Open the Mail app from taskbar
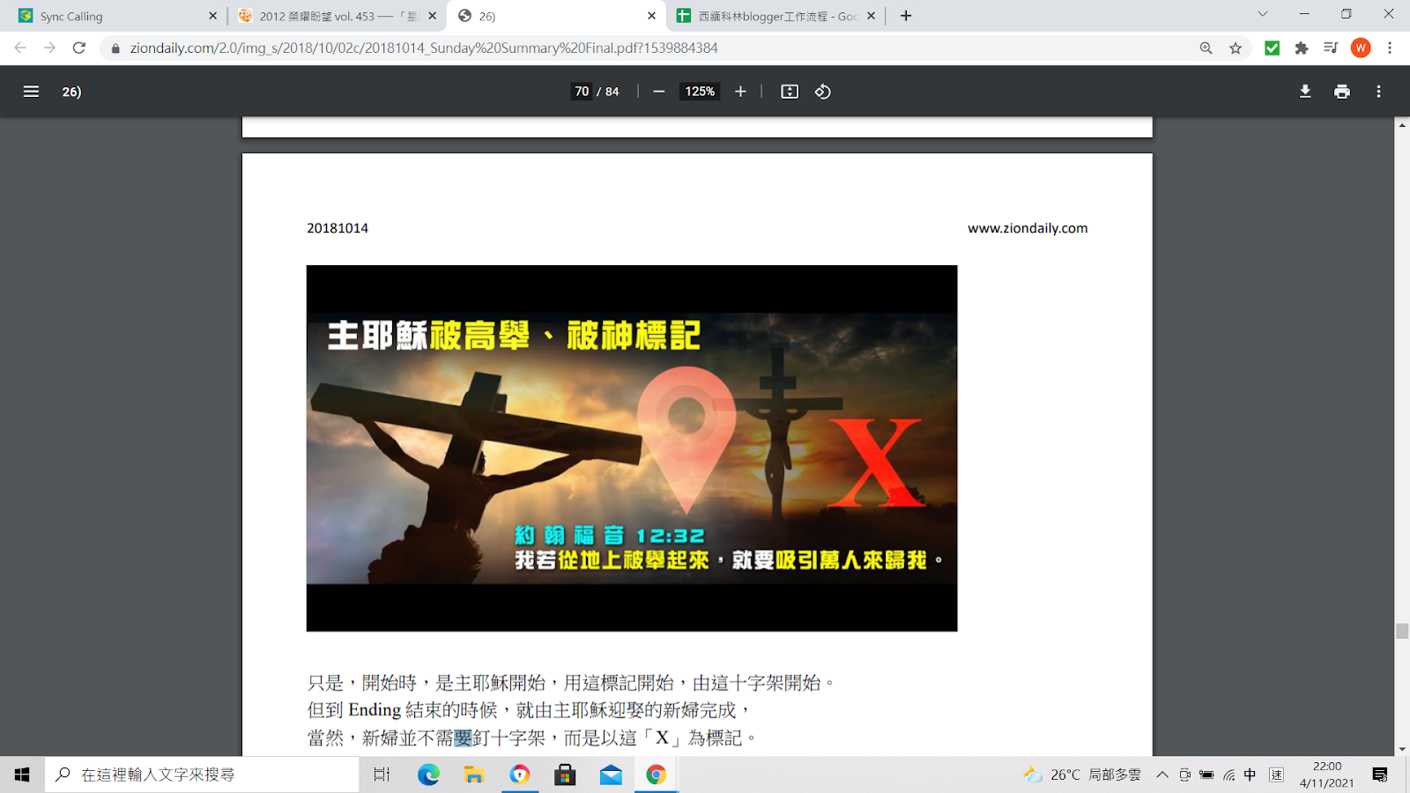Image resolution: width=1410 pixels, height=793 pixels. pos(611,774)
